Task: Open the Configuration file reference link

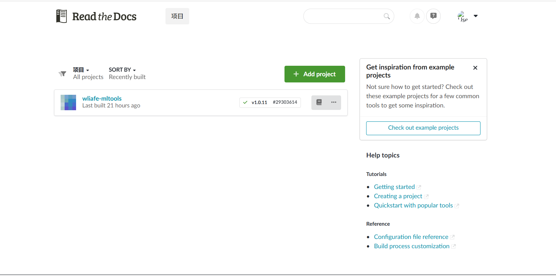Action: [x=411, y=237]
